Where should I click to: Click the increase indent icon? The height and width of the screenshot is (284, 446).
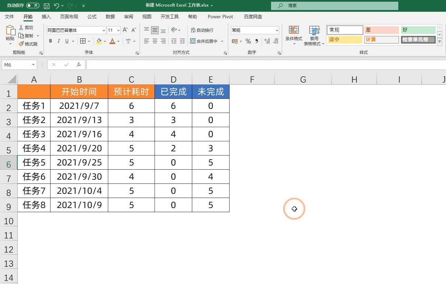pyautogui.click(x=182, y=41)
